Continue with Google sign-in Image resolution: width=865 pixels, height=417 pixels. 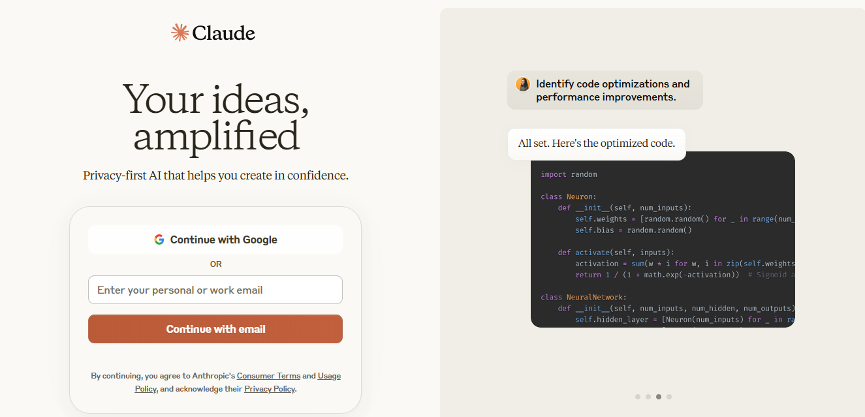click(215, 239)
